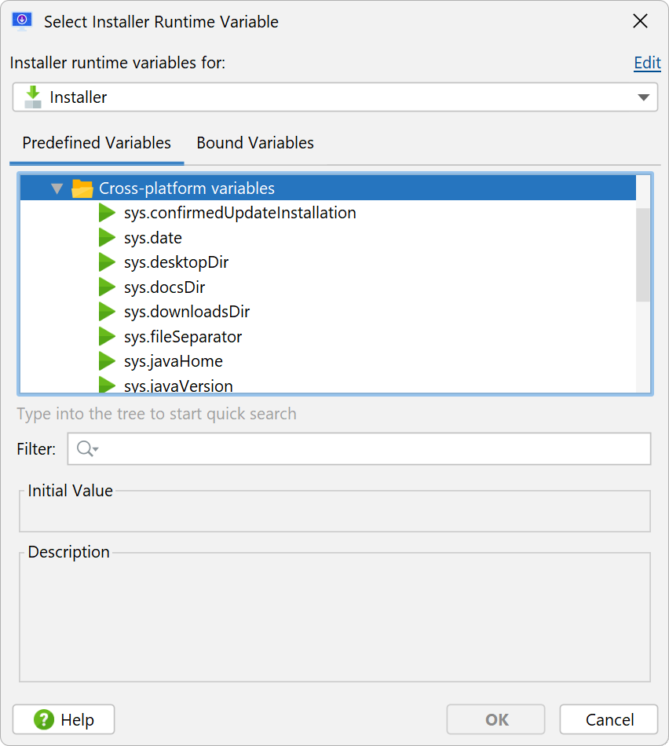Viewport: 669px width, 746px height.
Task: Click the Cancel button
Action: pyautogui.click(x=609, y=719)
